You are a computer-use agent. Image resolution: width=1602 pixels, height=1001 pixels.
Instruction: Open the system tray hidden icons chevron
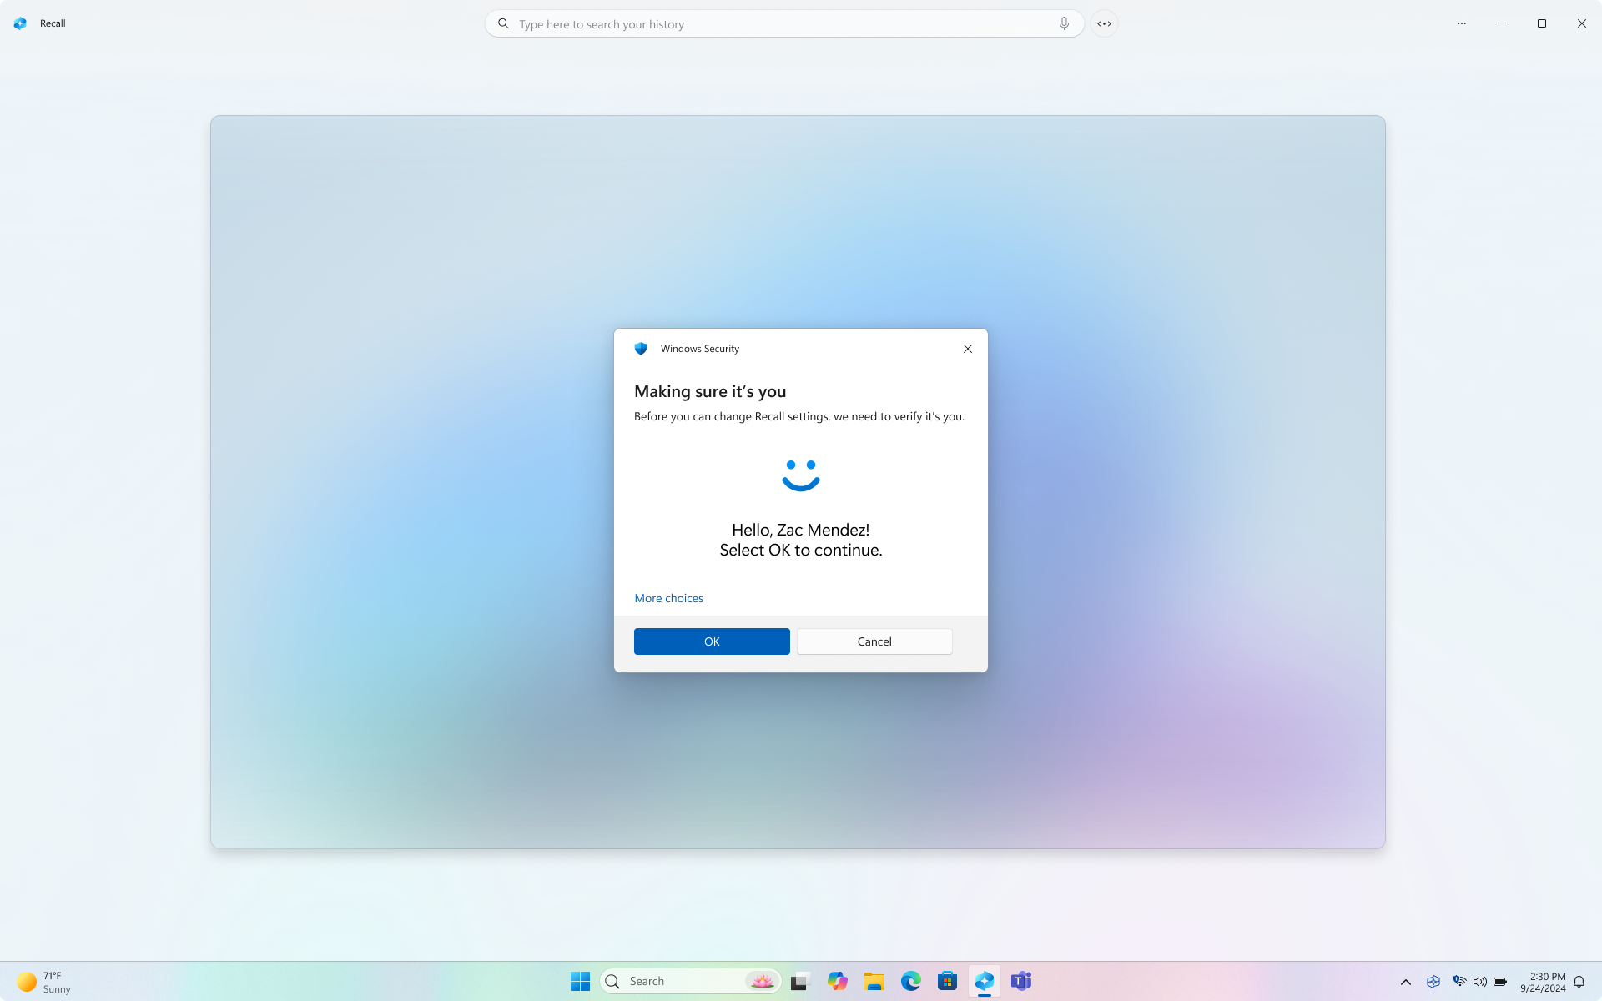tap(1407, 981)
